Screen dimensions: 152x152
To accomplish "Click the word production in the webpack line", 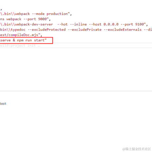I will coord(57,14).
